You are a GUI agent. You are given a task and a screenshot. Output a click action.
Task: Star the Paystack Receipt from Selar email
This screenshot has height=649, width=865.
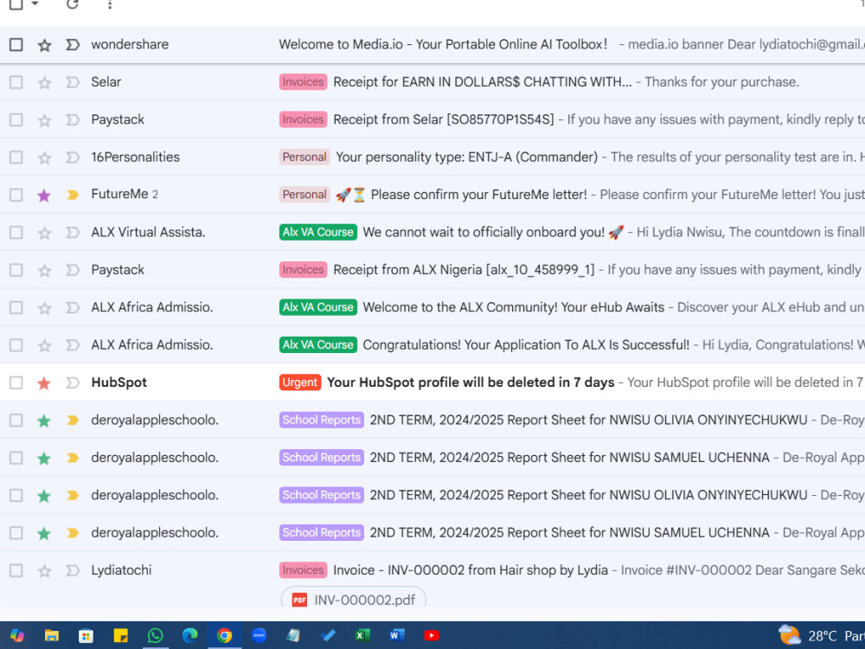point(44,119)
